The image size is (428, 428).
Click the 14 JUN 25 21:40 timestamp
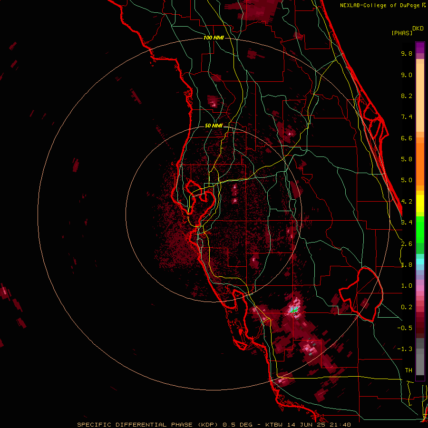click(x=318, y=425)
